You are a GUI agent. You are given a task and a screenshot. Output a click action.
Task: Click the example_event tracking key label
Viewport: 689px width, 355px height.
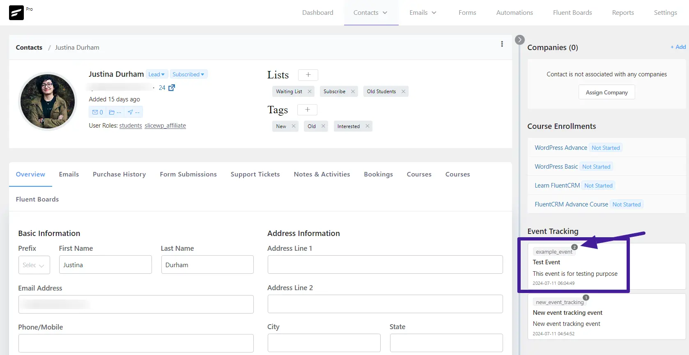(x=554, y=252)
